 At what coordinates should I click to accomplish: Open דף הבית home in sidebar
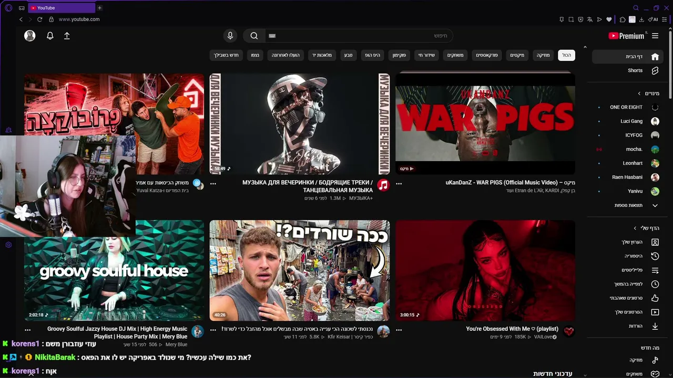(x=628, y=57)
